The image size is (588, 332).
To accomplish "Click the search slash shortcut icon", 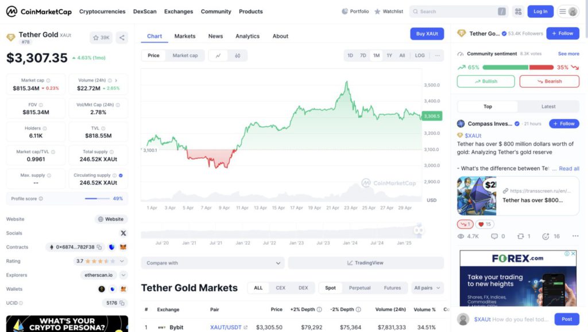I will [502, 11].
